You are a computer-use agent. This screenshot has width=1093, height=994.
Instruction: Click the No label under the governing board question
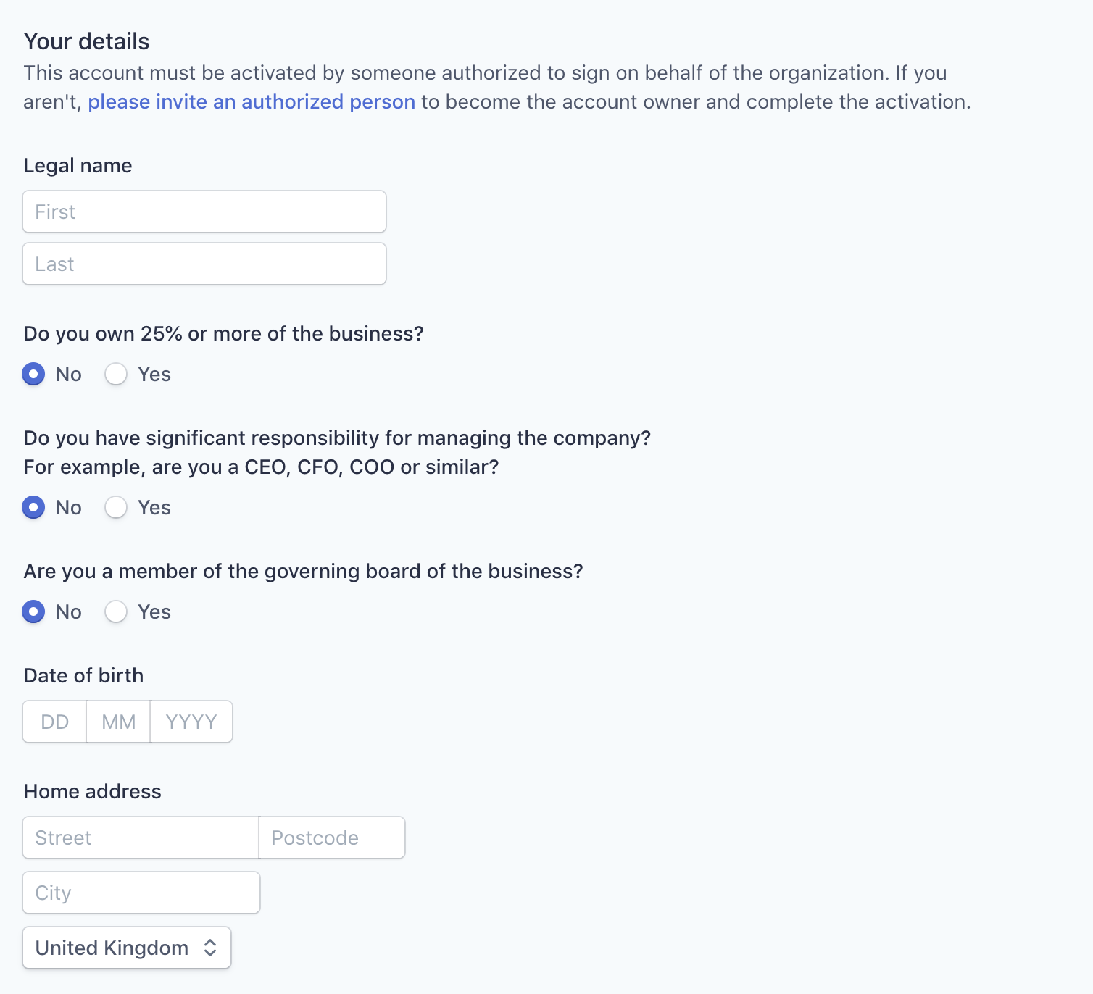tap(69, 611)
